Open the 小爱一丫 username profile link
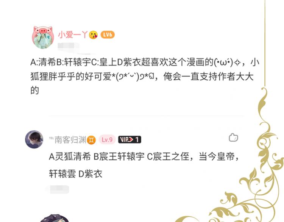This screenshot has width=284, height=222. (73, 34)
